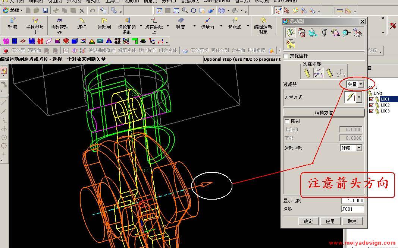Select the fixed joint type icon
Viewport: 398px width, 248px height.
tap(290, 44)
